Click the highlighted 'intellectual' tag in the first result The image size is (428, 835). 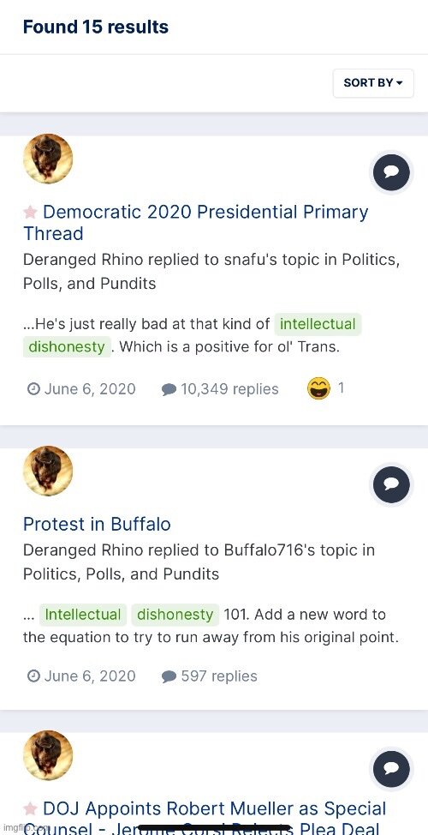(x=318, y=324)
